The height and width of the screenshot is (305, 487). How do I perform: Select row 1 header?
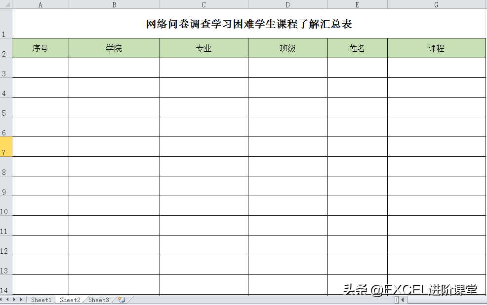click(6, 24)
